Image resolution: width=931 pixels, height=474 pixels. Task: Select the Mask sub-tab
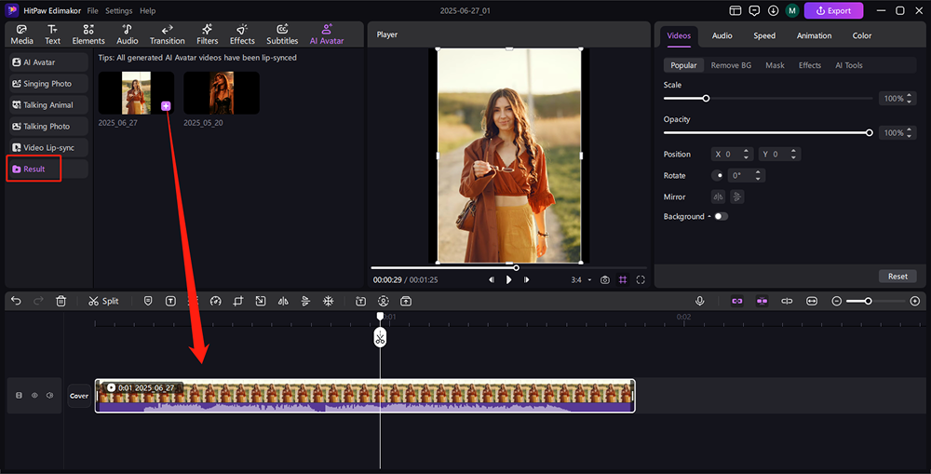pos(775,65)
